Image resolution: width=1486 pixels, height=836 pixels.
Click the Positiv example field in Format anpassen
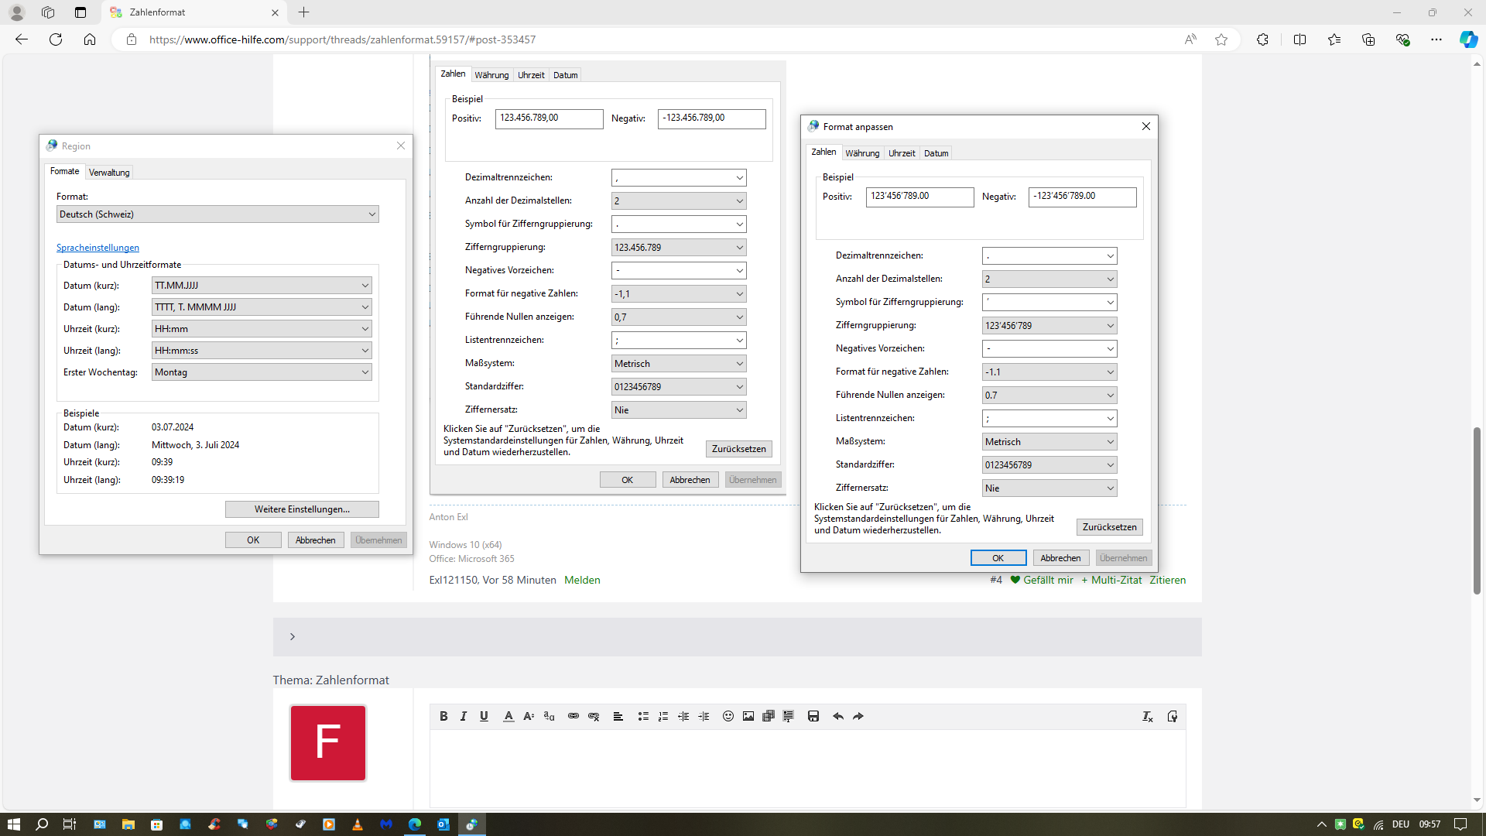[x=919, y=197]
